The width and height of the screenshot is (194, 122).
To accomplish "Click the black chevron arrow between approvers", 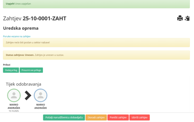I will click(28, 95).
